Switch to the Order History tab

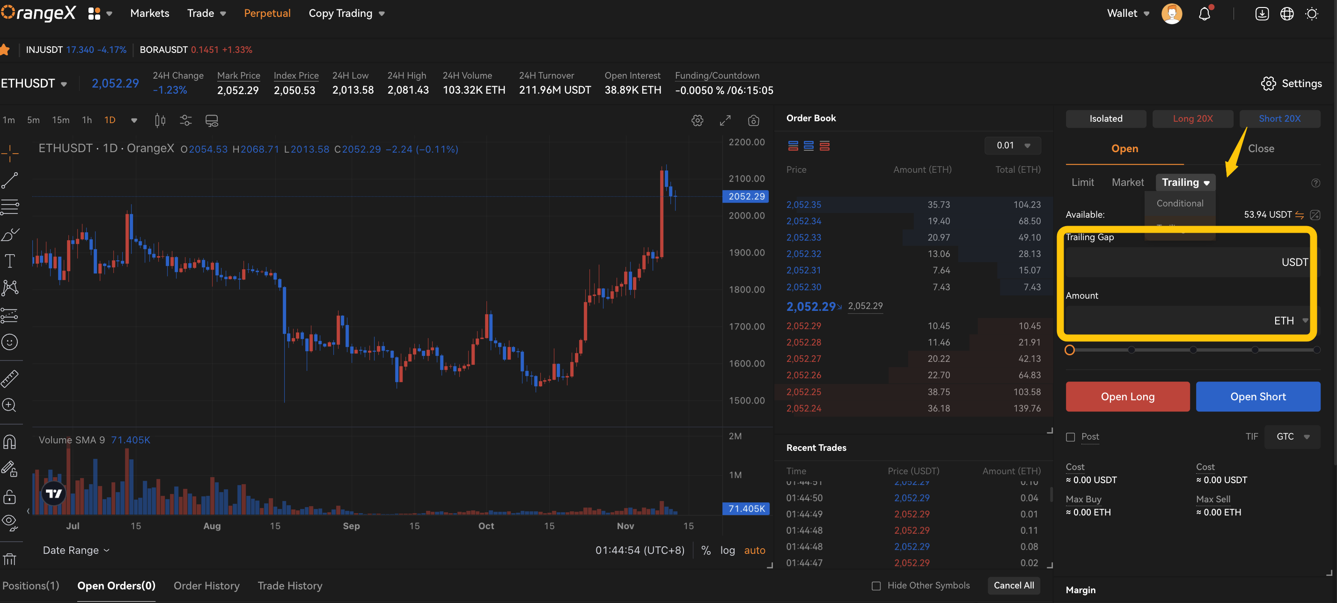(x=206, y=586)
